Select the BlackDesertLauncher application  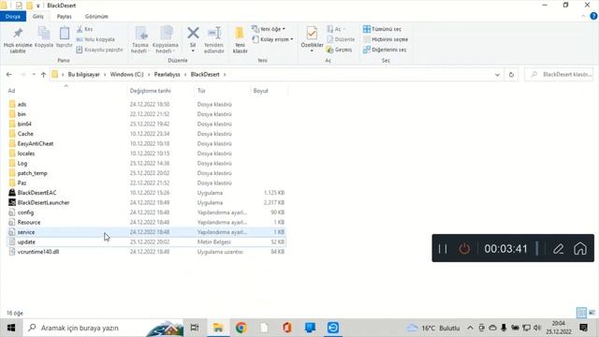point(43,202)
